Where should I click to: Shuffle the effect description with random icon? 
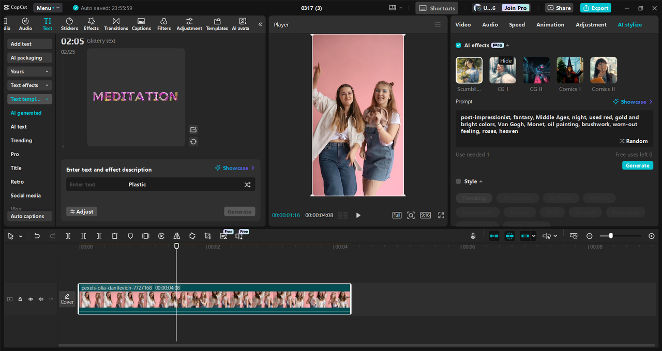(247, 185)
